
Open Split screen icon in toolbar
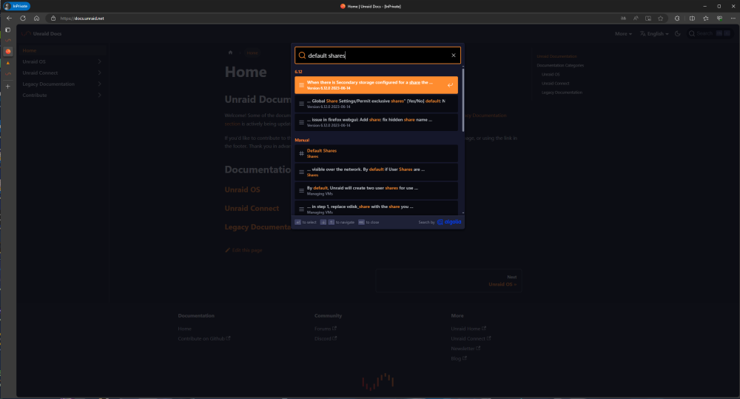click(x=692, y=18)
